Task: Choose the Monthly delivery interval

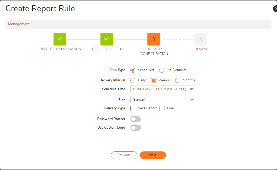Action: point(178,80)
